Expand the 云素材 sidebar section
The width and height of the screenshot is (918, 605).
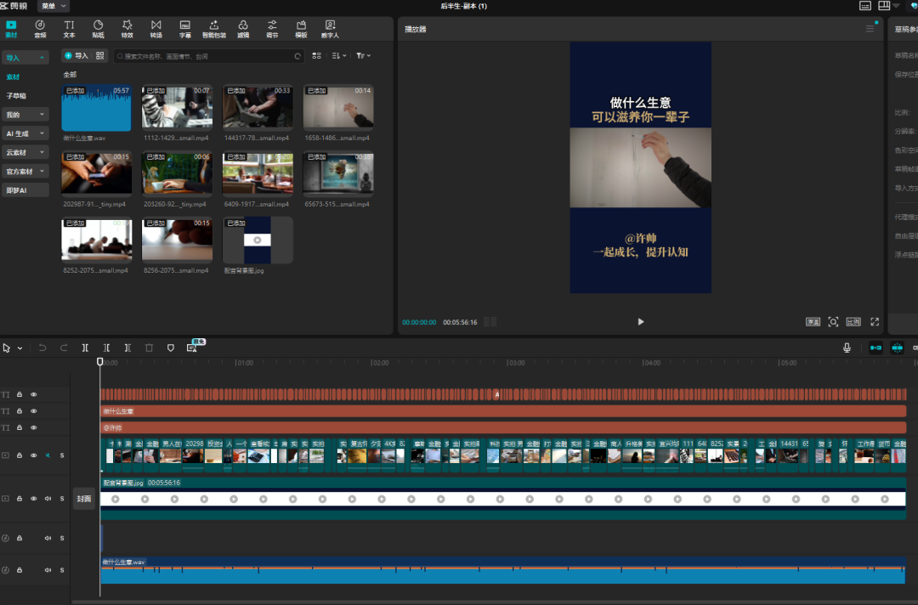tap(25, 152)
